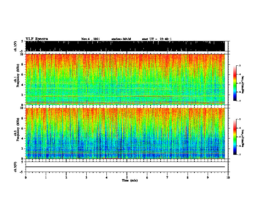
Task: Click the time axis tick label "4"
Action: (x=107, y=178)
